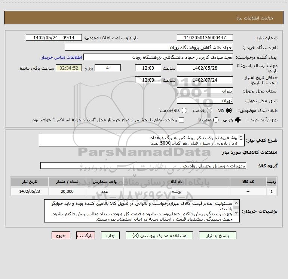Screen dimensions: 288x279
Task: Click the response deadline date 1402/05/28 field
Action: tap(205, 68)
